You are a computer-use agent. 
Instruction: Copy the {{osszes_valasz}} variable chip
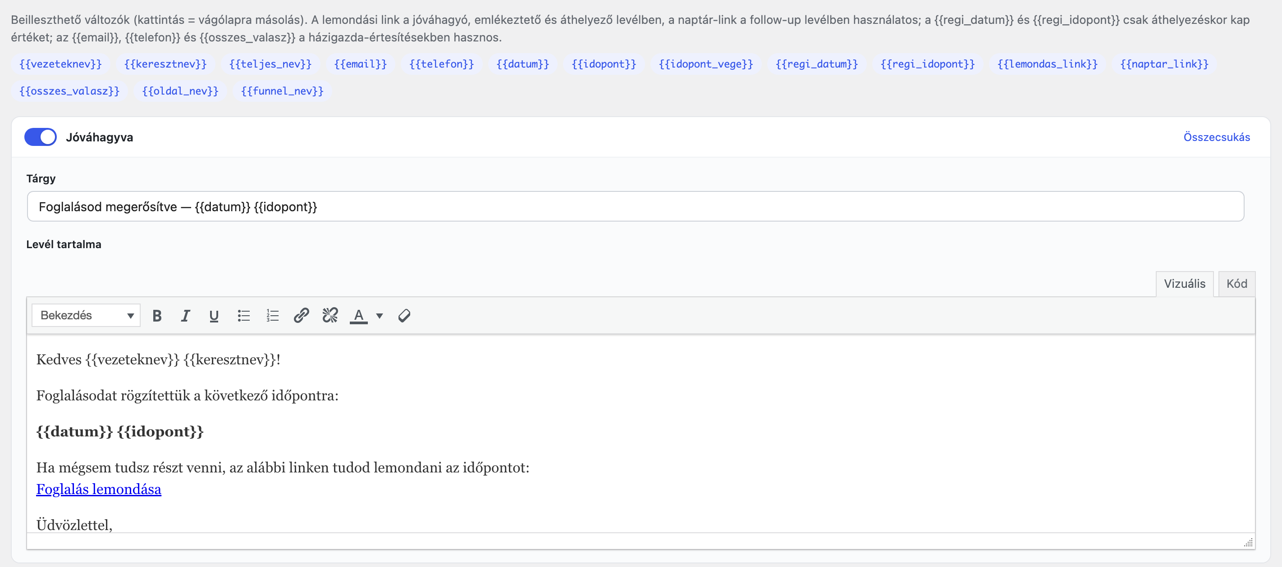tap(69, 91)
